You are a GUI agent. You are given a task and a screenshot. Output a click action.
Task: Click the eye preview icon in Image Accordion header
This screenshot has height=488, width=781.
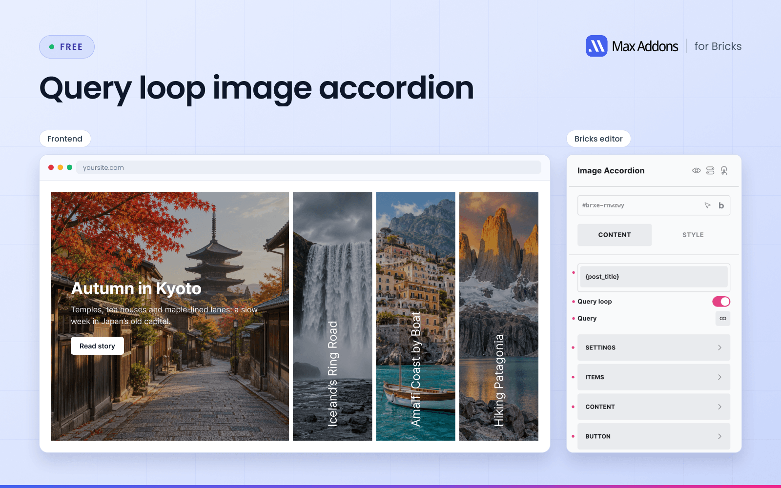[697, 170]
